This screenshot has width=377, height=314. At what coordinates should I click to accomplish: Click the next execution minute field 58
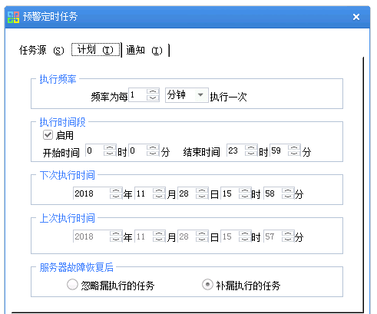coord(273,193)
